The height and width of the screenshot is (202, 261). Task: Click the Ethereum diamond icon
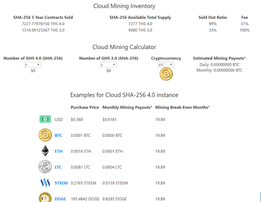click(45, 151)
